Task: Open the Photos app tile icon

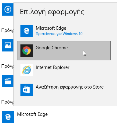Action: coord(8,45)
